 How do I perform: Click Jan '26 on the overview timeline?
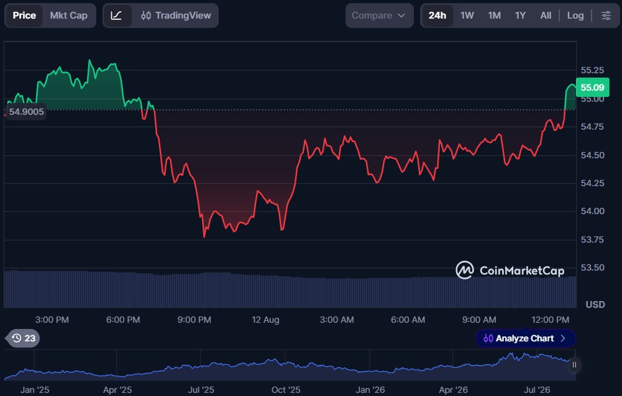coord(370,390)
